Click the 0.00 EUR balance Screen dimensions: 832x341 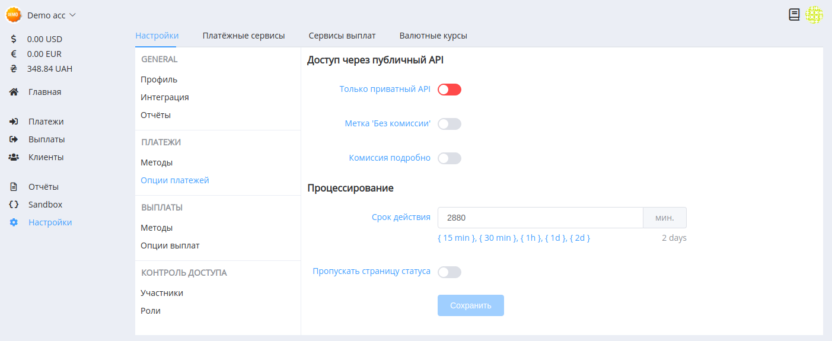[x=44, y=54]
